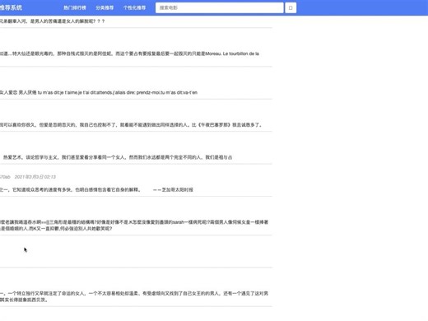The height and width of the screenshot is (321, 428).
Task: Open the 热门排行榜 menu item
Action: click(x=75, y=7)
